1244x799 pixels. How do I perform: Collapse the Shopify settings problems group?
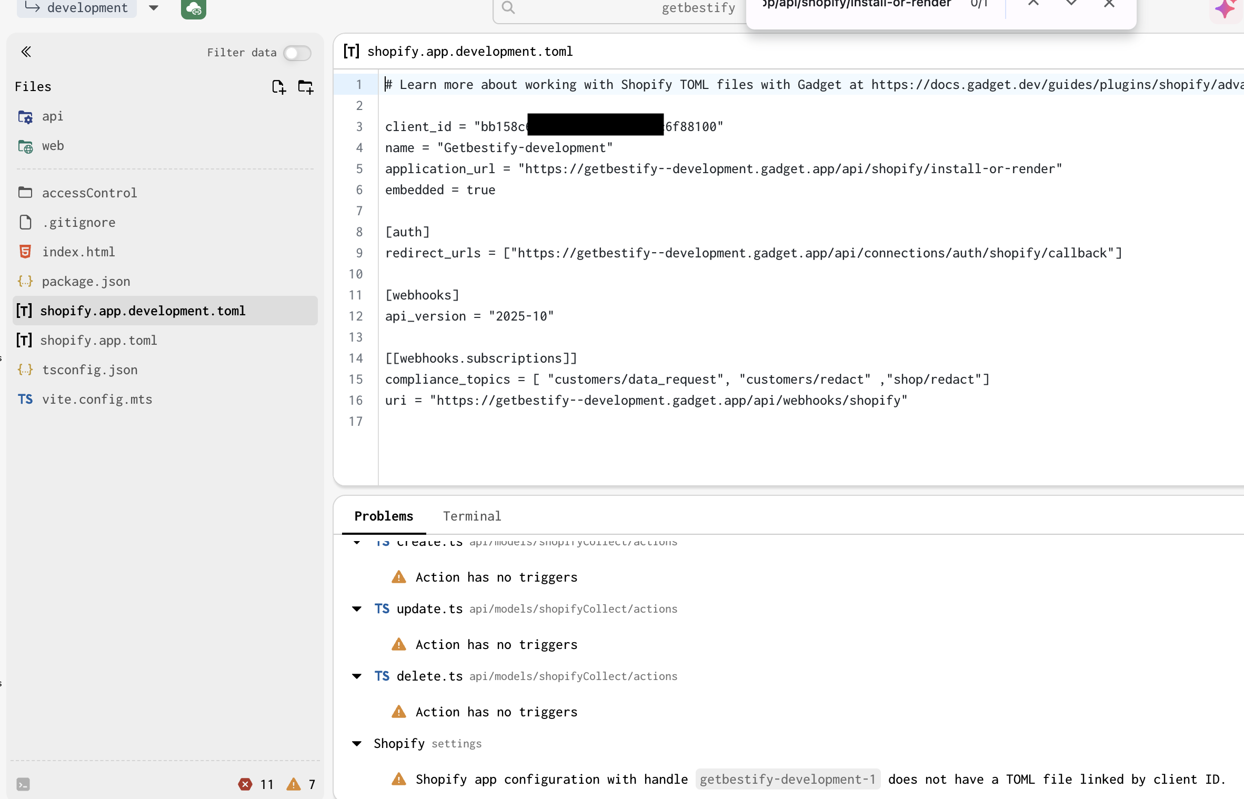coord(357,744)
